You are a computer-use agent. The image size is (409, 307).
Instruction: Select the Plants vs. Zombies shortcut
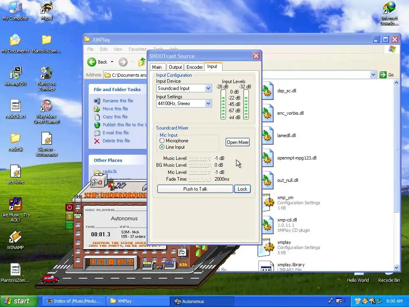tap(46, 79)
